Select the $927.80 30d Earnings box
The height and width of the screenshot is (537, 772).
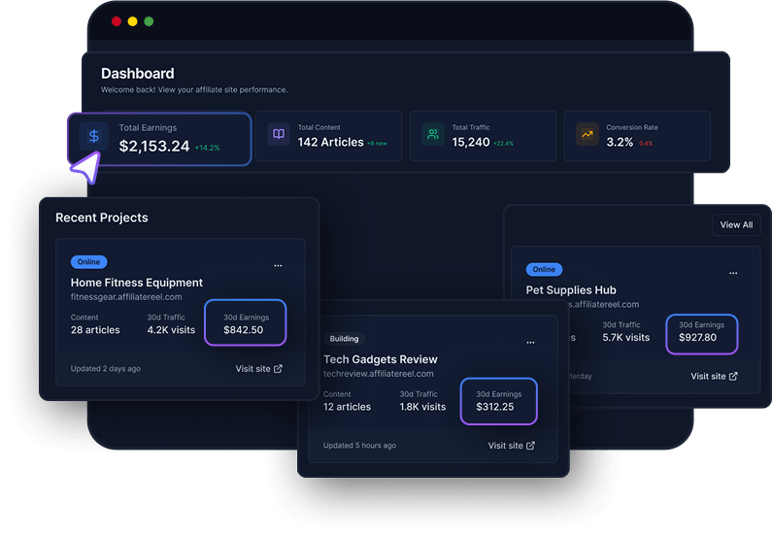coord(701,331)
